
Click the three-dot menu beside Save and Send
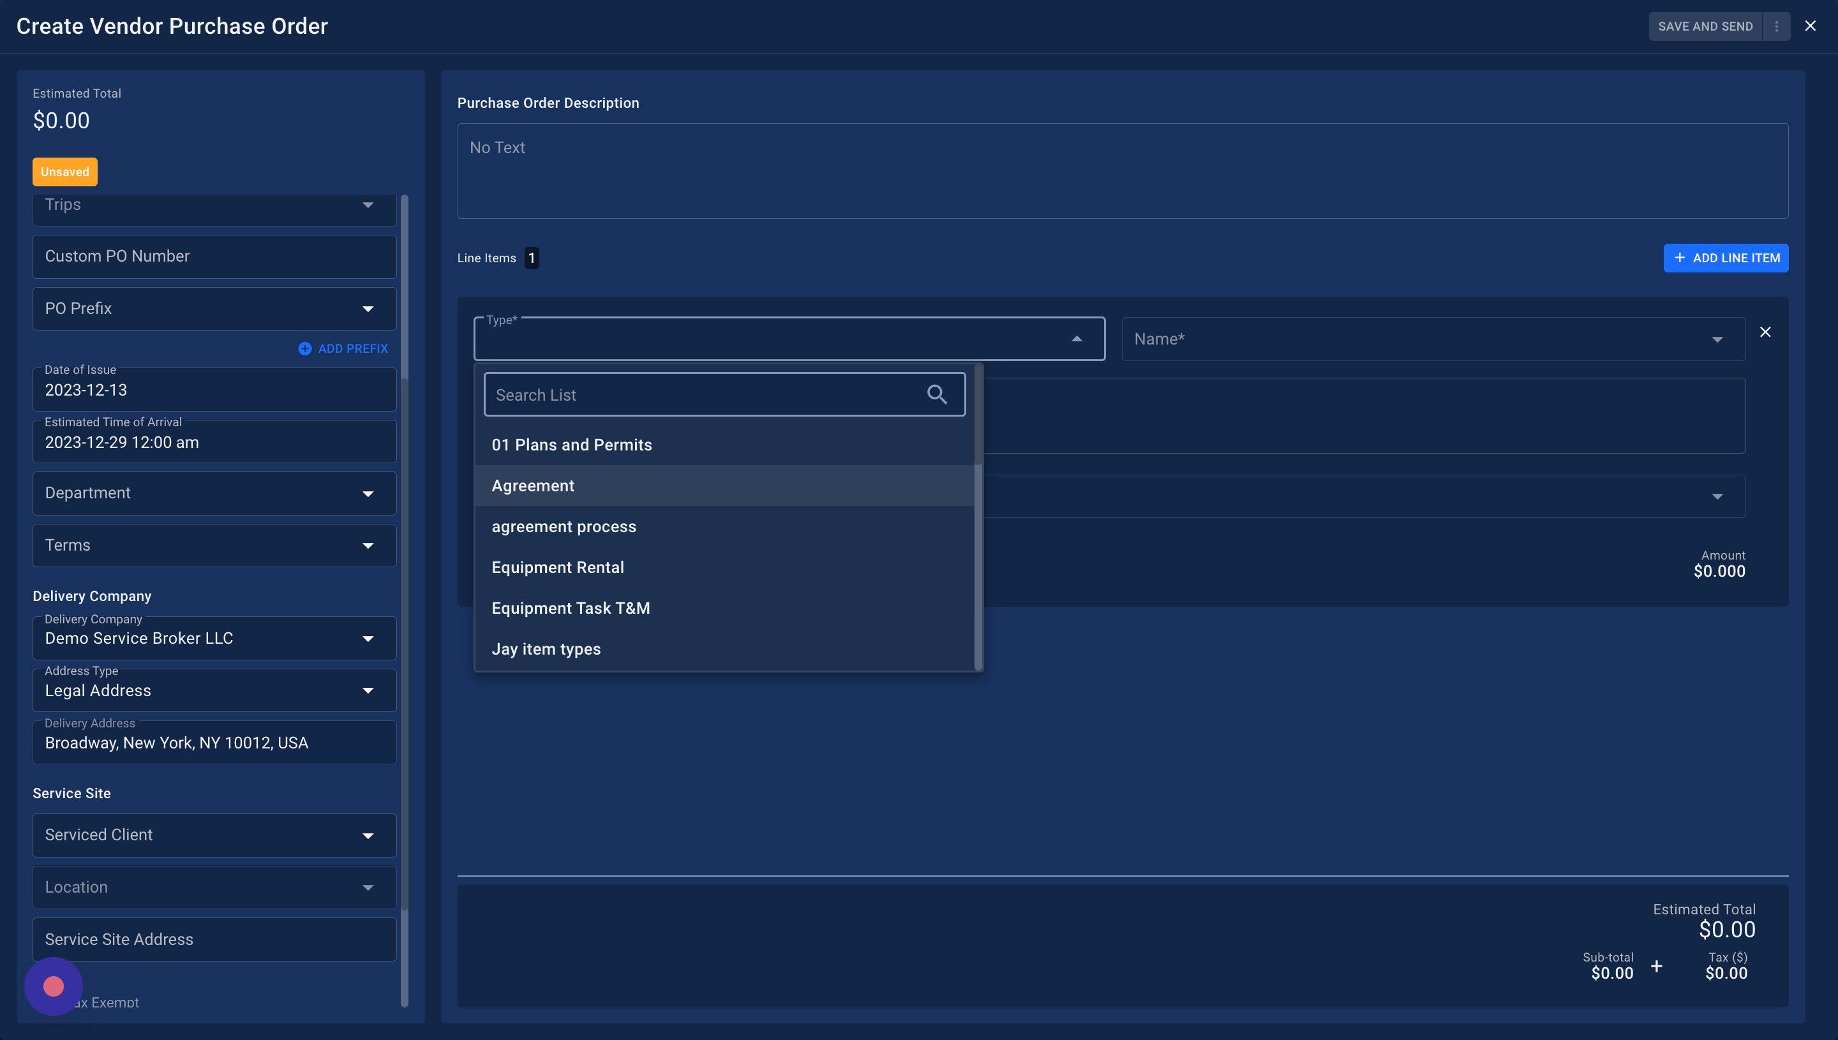point(1776,26)
